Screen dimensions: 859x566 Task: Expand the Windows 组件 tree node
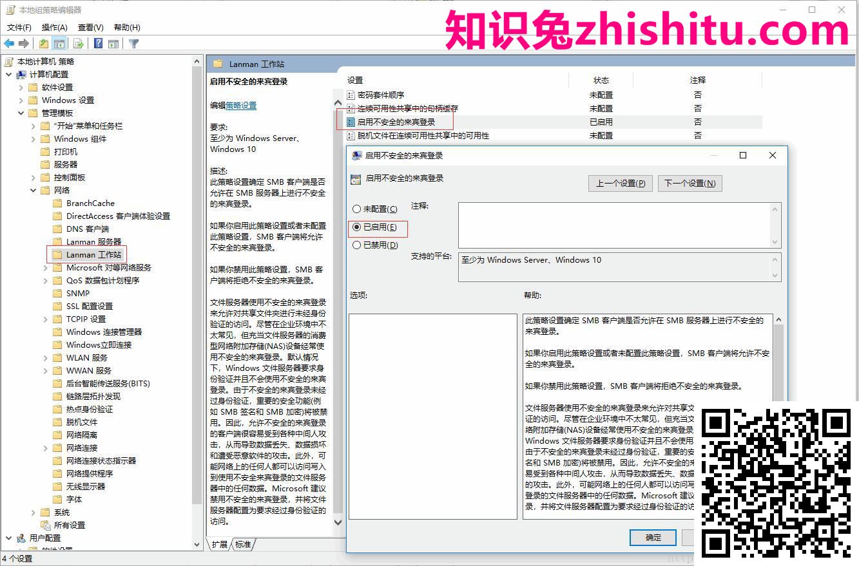click(x=34, y=138)
